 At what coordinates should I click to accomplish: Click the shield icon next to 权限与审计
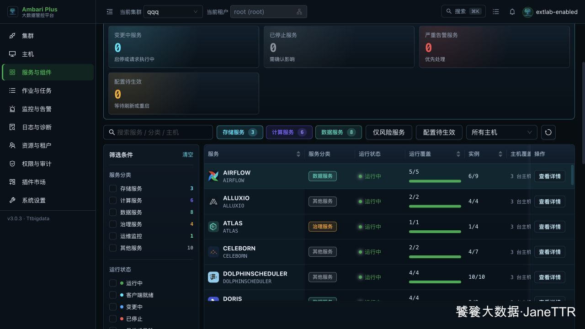coord(12,164)
